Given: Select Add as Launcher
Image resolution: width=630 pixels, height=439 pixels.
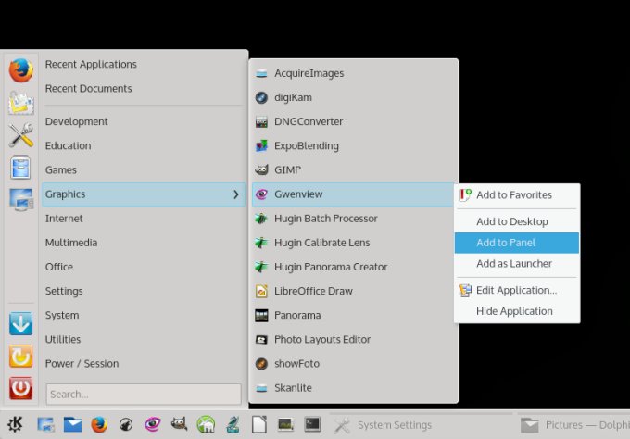Looking at the screenshot, I should 517,264.
